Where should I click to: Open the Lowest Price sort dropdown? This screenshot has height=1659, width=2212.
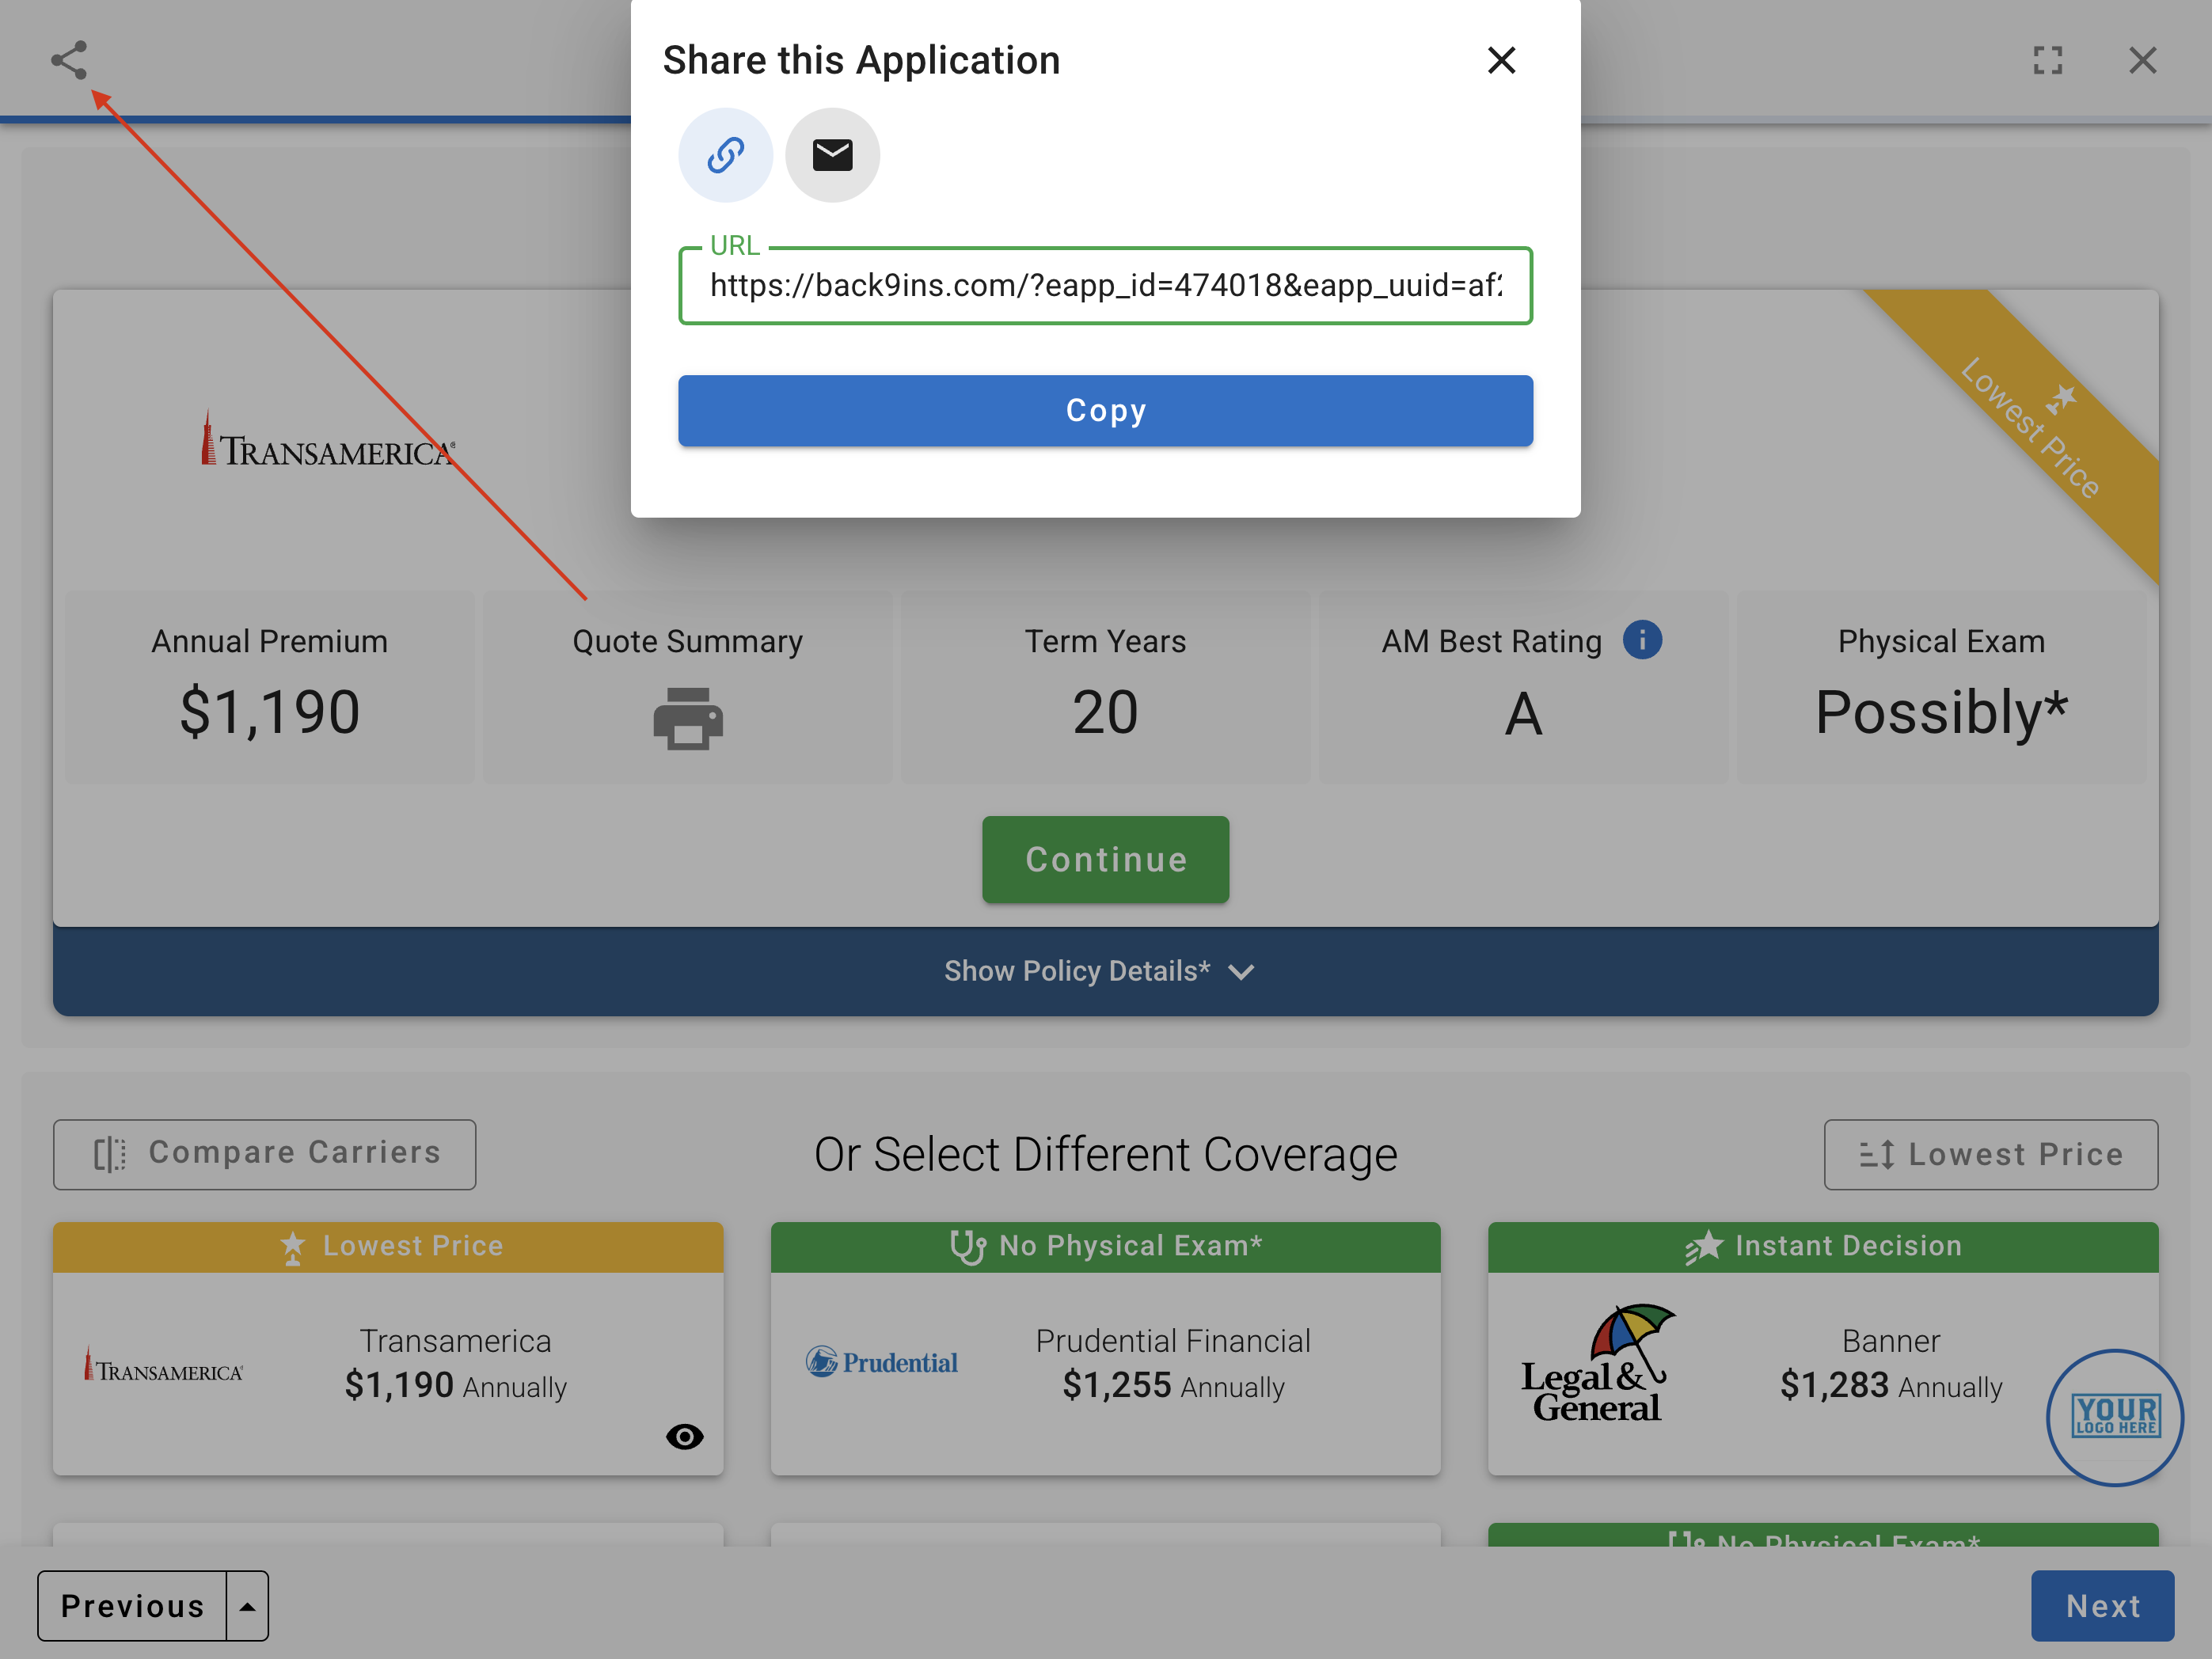[x=1990, y=1154]
